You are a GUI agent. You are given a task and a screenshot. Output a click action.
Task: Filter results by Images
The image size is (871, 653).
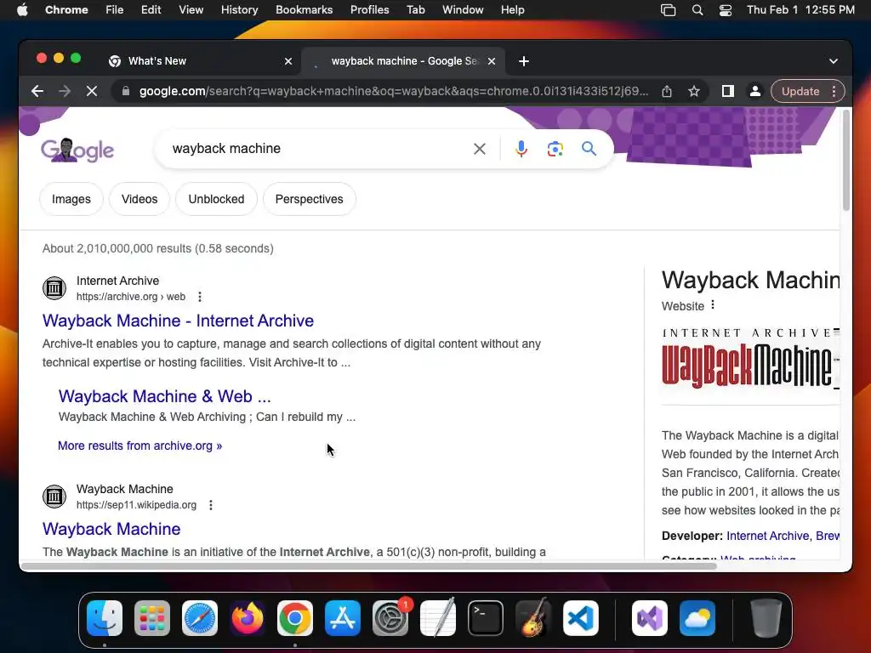point(71,199)
